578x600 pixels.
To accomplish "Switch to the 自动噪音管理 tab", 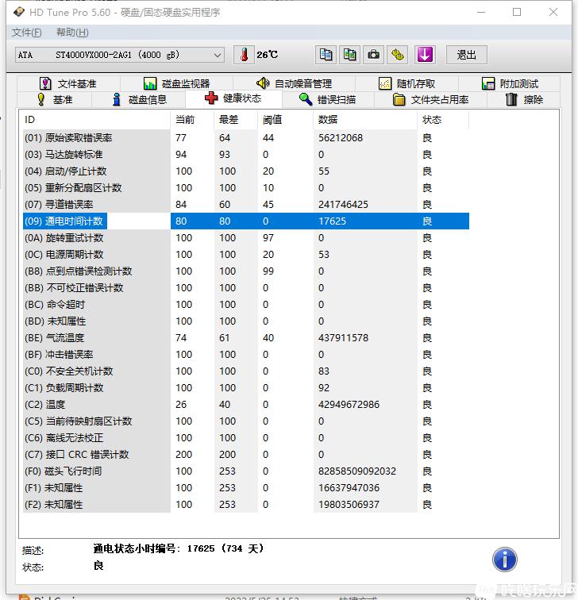I will tap(294, 83).
